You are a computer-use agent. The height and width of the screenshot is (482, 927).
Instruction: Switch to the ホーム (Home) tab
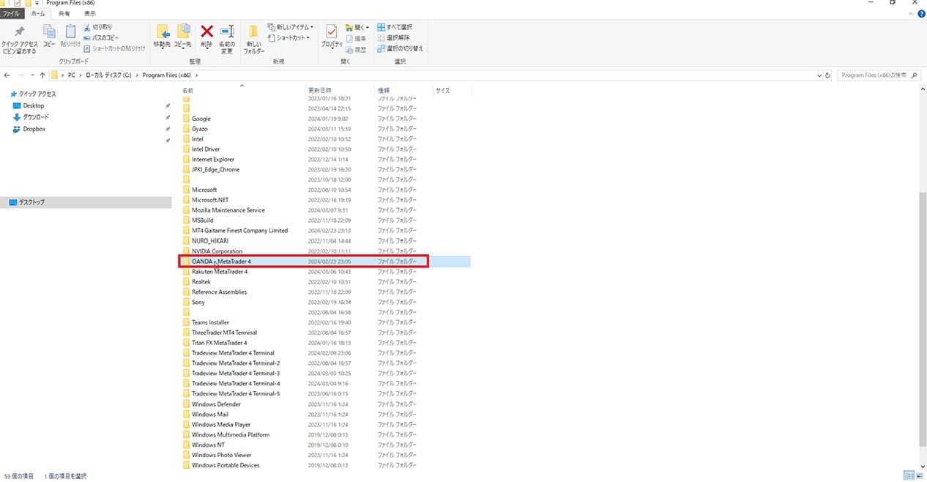[x=37, y=13]
